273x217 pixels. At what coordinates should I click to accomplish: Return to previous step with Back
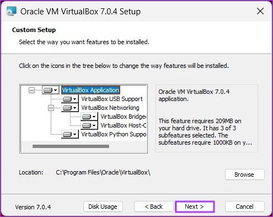click(154, 207)
